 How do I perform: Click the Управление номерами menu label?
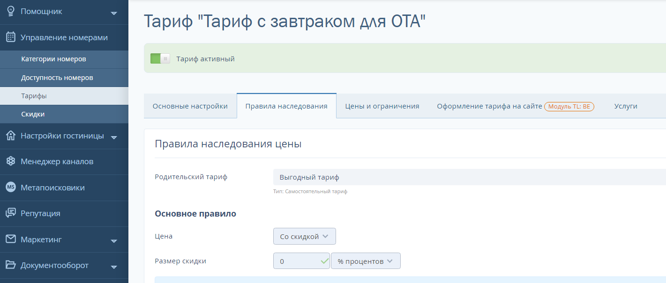64,37
